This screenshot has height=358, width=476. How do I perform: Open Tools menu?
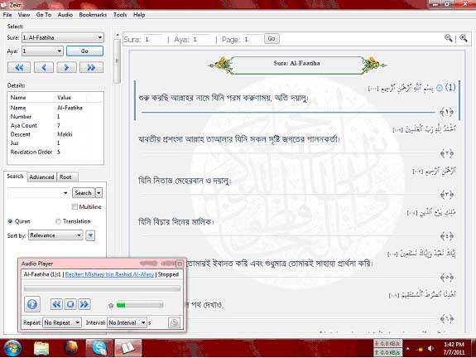tap(120, 15)
